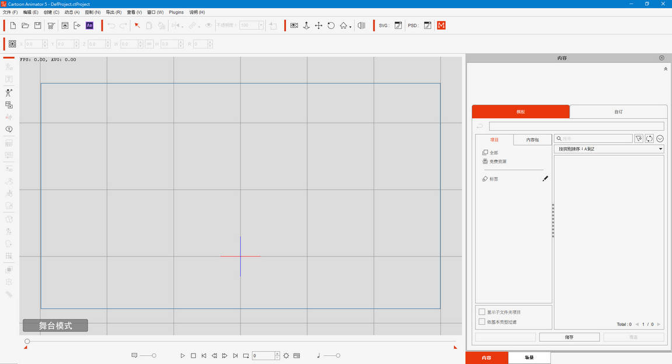Click the pencil edit tags icon

(x=545, y=178)
